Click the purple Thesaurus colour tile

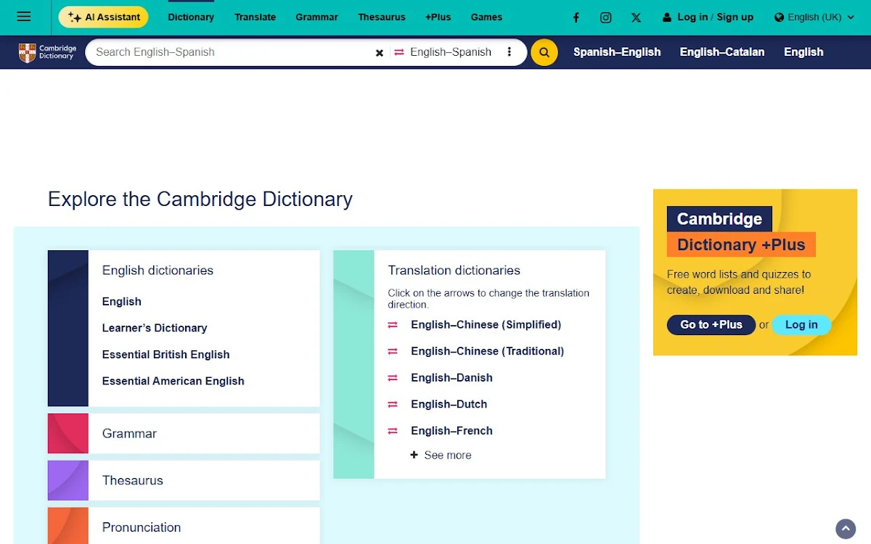click(x=68, y=480)
